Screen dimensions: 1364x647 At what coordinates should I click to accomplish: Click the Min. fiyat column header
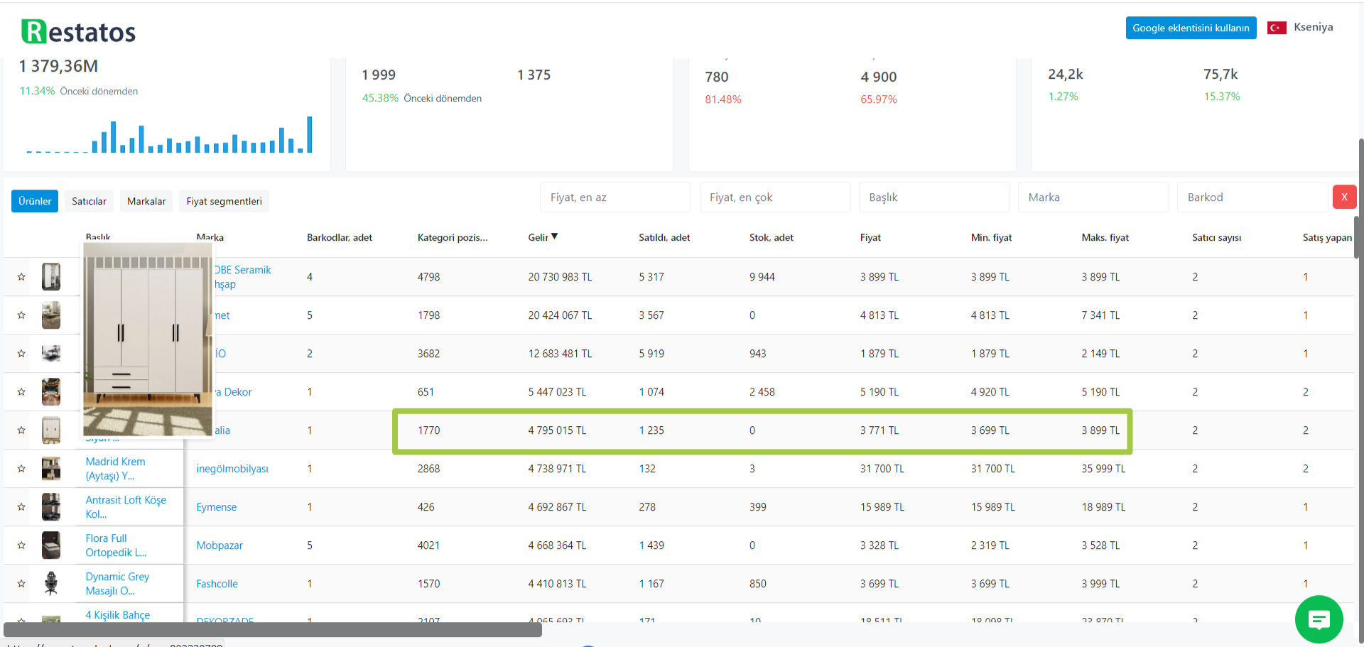[x=991, y=237]
